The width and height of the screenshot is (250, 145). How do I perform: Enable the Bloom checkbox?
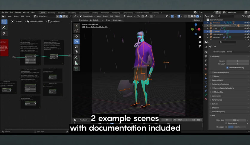[x=213, y=76]
